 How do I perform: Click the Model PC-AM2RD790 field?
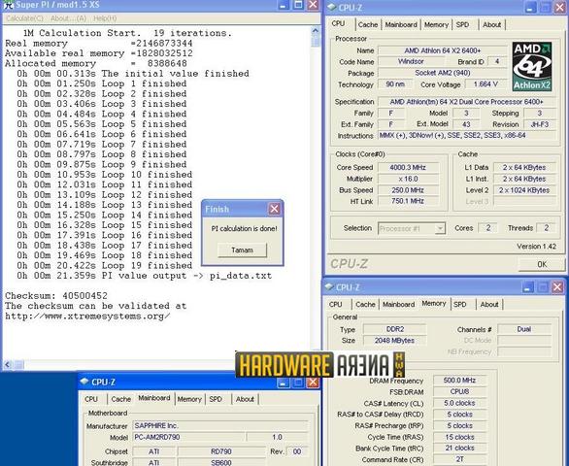[x=188, y=437]
